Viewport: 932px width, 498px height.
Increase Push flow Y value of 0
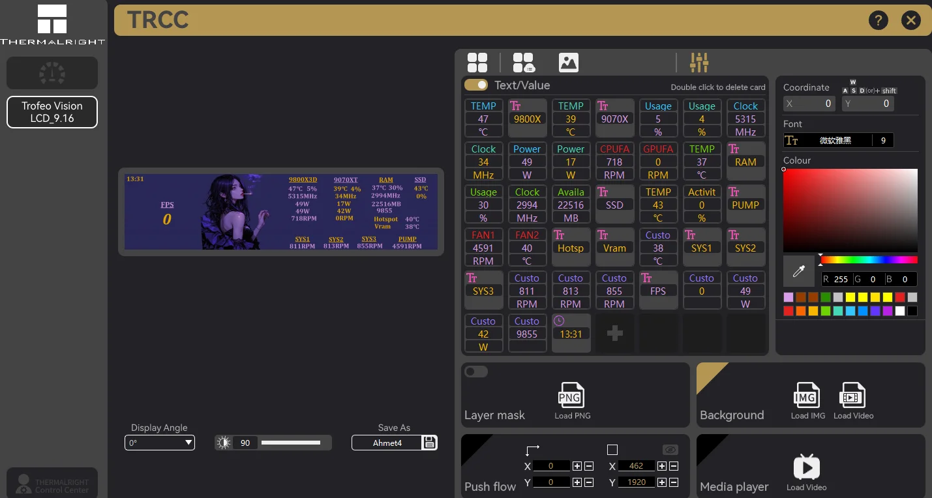tap(577, 482)
